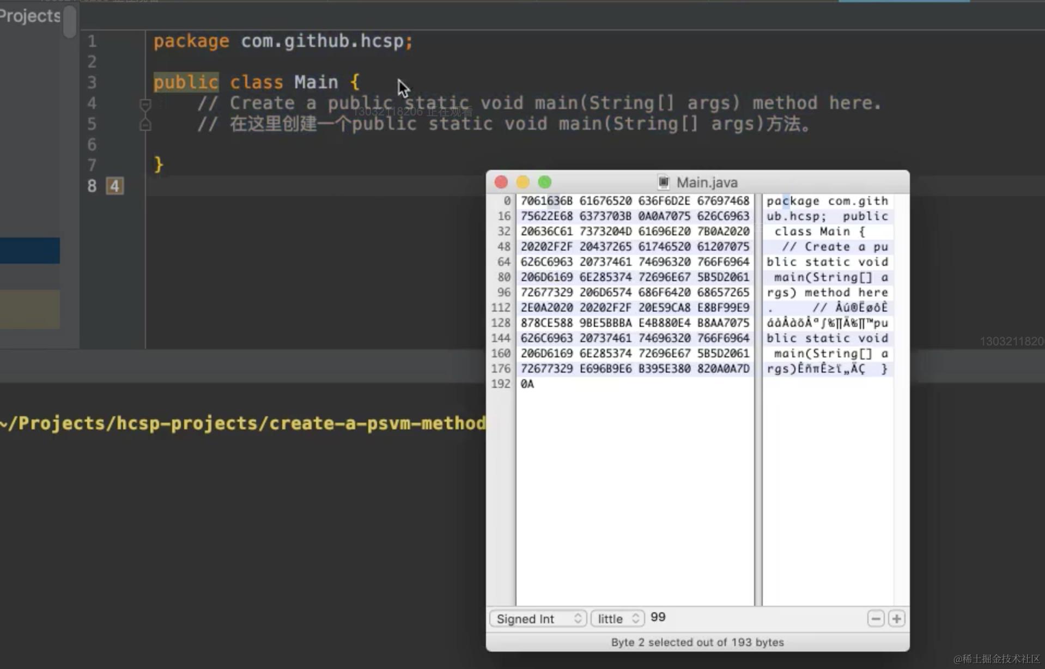Click hex group 72677329 in row 176

546,369
